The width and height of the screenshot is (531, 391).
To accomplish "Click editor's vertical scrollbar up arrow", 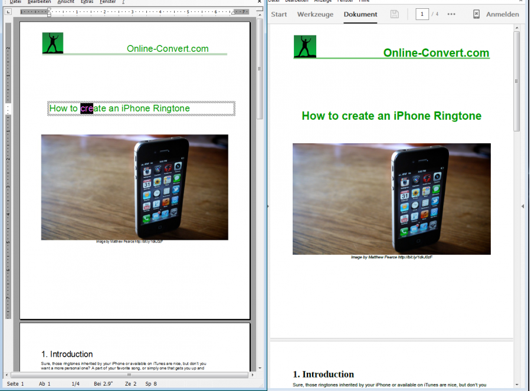I will pos(260,15).
